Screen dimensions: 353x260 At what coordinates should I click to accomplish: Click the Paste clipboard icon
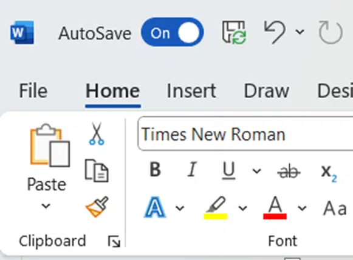pyautogui.click(x=50, y=145)
